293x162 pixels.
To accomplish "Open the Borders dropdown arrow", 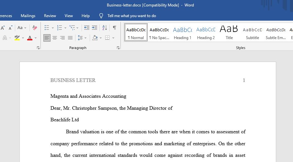I will (113, 38).
